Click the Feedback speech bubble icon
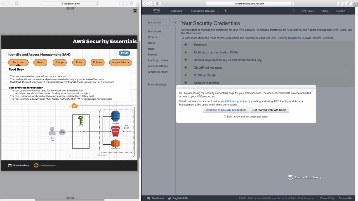The height and width of the screenshot is (201, 358). pos(148,198)
